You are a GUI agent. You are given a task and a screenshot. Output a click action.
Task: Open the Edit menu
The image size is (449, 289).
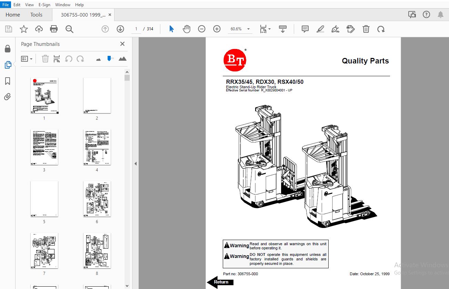[17, 5]
